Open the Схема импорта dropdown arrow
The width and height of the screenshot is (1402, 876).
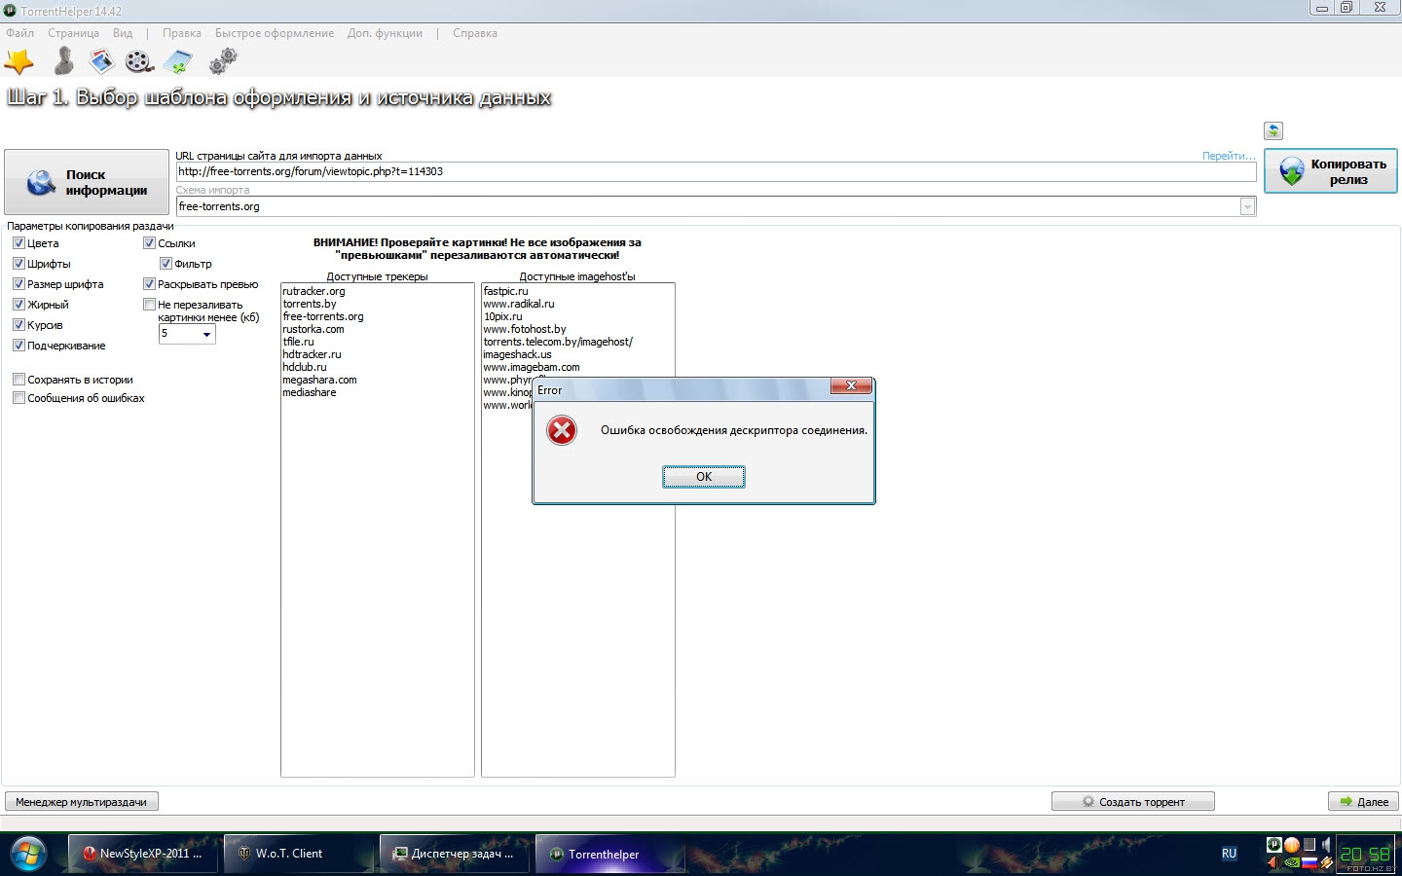1247,206
